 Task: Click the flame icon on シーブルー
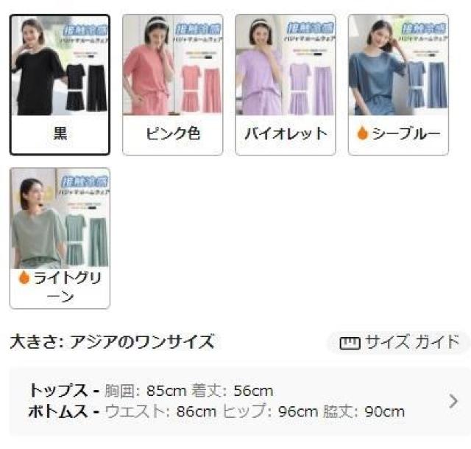pos(363,133)
